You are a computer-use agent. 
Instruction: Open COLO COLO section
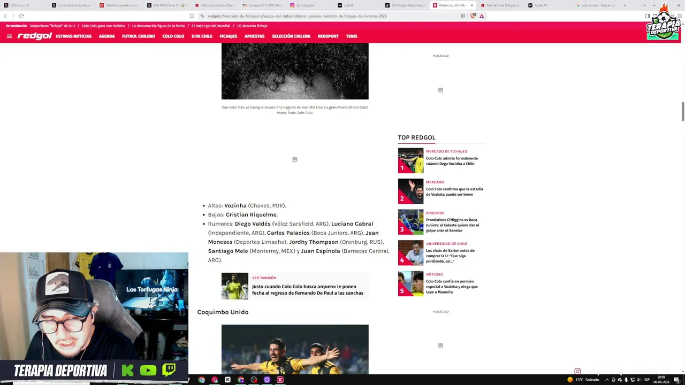173,36
